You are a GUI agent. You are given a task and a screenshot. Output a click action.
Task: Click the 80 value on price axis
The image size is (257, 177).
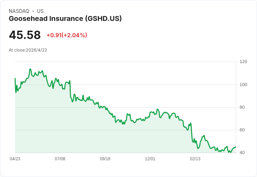point(242,107)
